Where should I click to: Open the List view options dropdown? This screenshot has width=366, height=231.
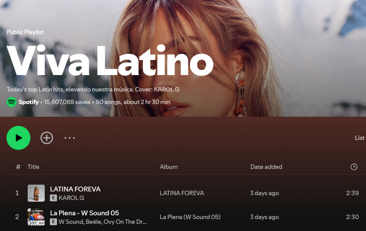point(360,138)
